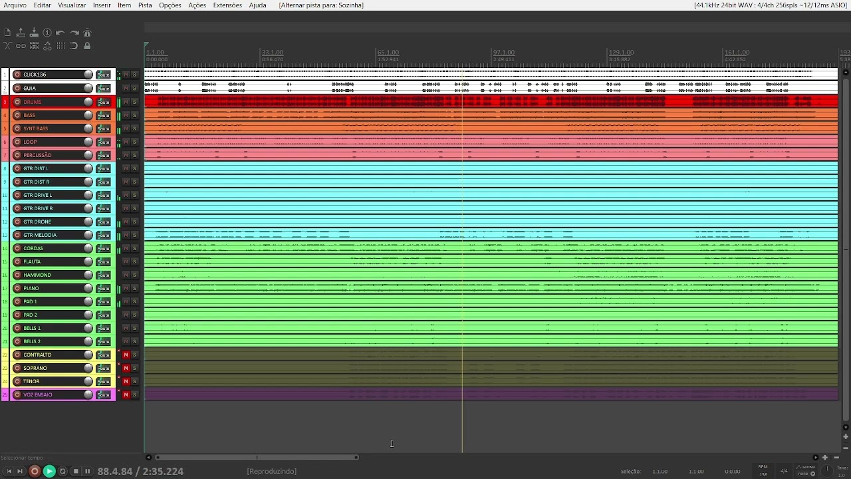Click go to project start transport button
This screenshot has height=479, width=851.
(x=9, y=471)
